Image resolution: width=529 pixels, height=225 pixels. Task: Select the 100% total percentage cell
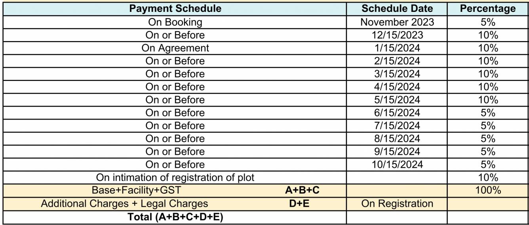point(488,190)
